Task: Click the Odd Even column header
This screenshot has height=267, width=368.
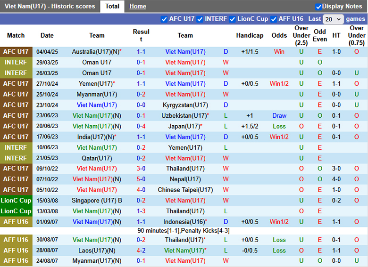Action: click(320, 36)
